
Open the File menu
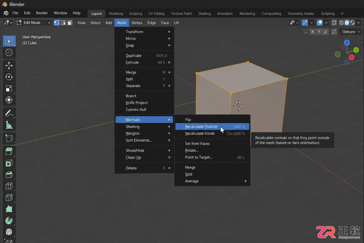pos(15,13)
